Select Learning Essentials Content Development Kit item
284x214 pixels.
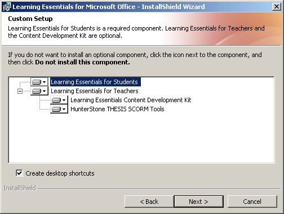tap(131, 100)
